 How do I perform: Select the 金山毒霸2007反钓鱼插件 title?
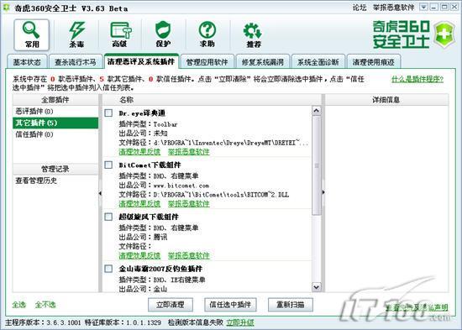coord(160,269)
